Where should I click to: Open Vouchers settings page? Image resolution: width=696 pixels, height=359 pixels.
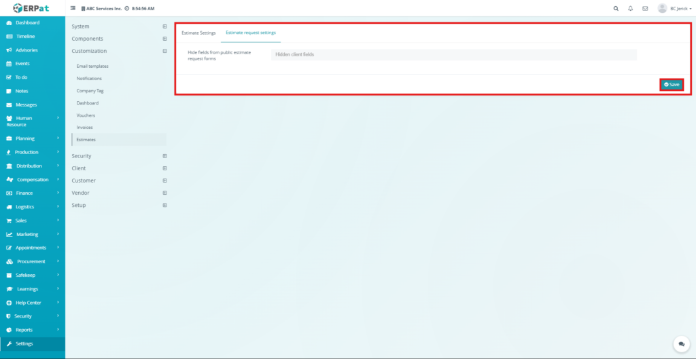pyautogui.click(x=86, y=115)
